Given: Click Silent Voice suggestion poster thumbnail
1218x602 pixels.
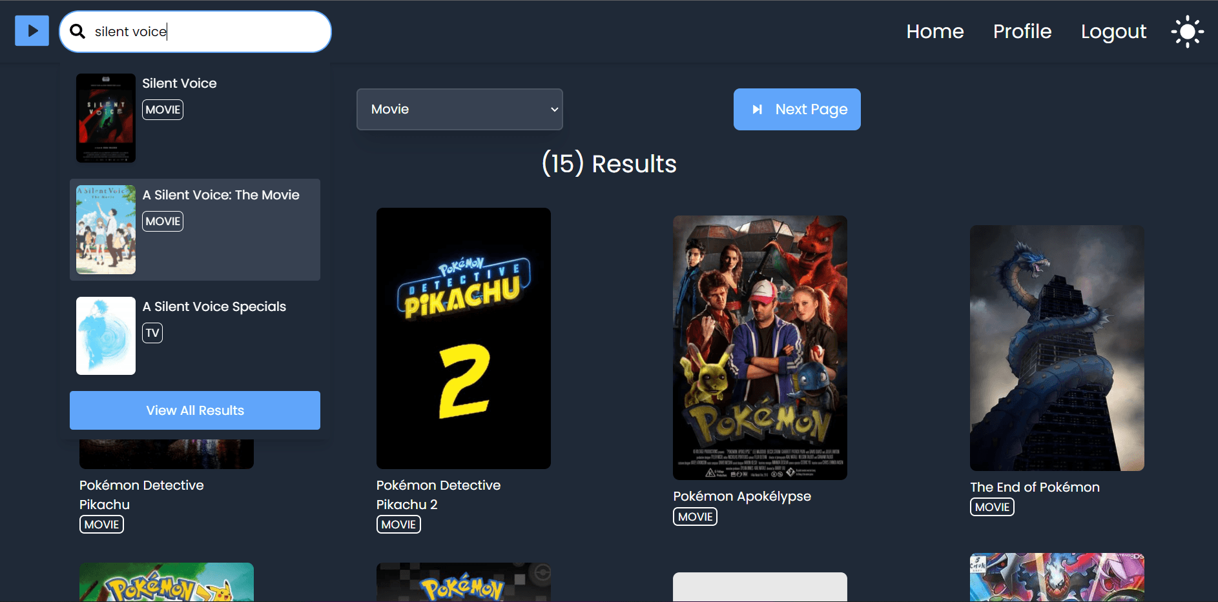Looking at the screenshot, I should 106,118.
